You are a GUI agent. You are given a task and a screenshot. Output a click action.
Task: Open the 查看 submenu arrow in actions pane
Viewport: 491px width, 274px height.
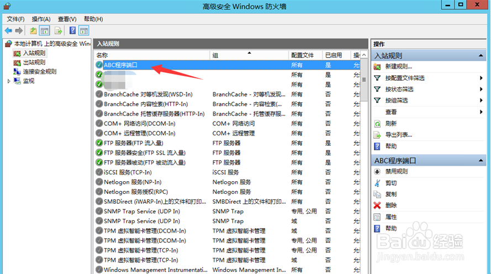coord(481,112)
